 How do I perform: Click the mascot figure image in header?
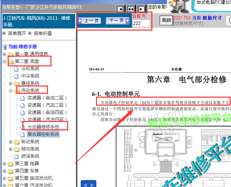[179, 6]
